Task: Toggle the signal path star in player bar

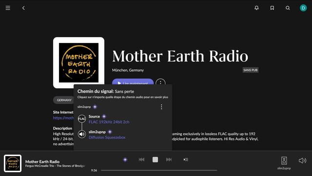Action: [125, 159]
